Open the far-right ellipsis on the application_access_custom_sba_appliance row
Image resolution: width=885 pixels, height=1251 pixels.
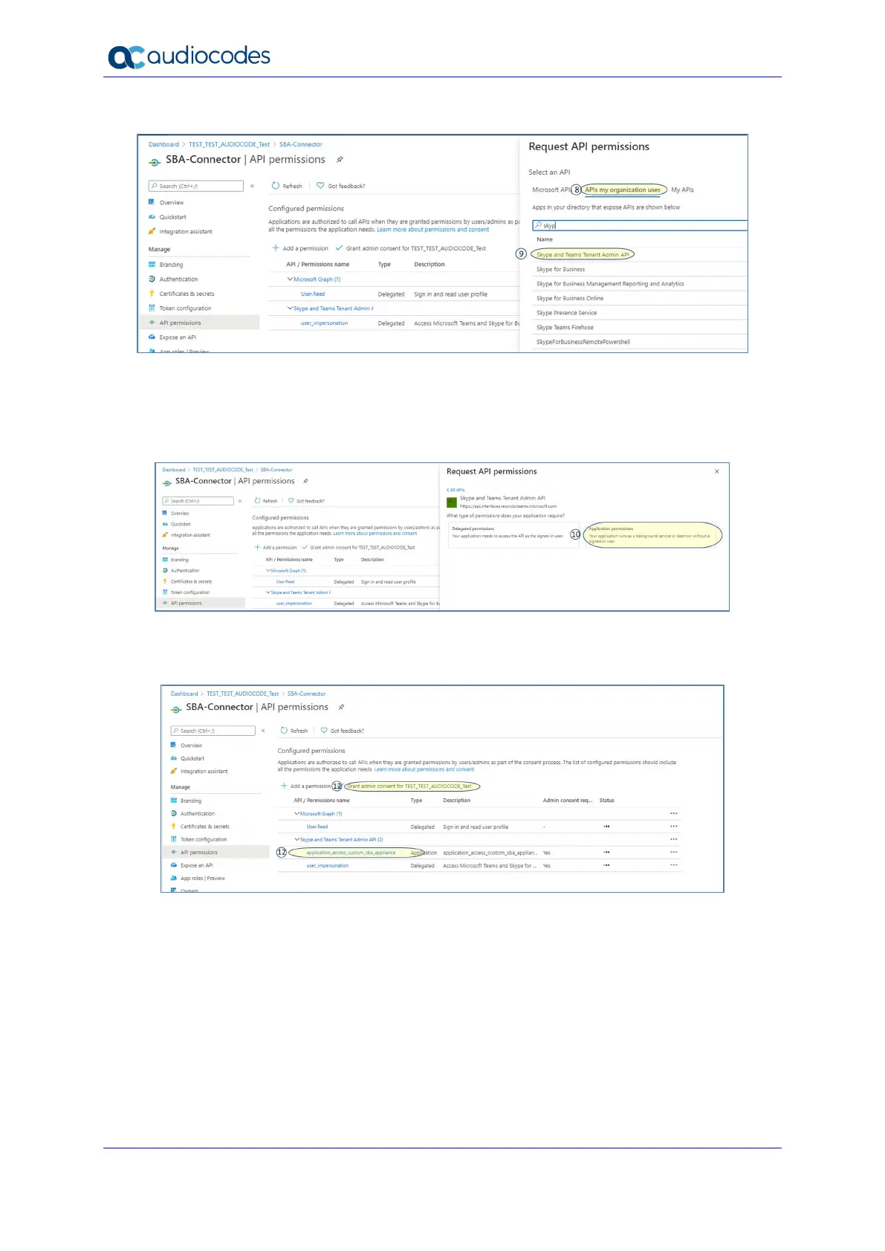674,852
